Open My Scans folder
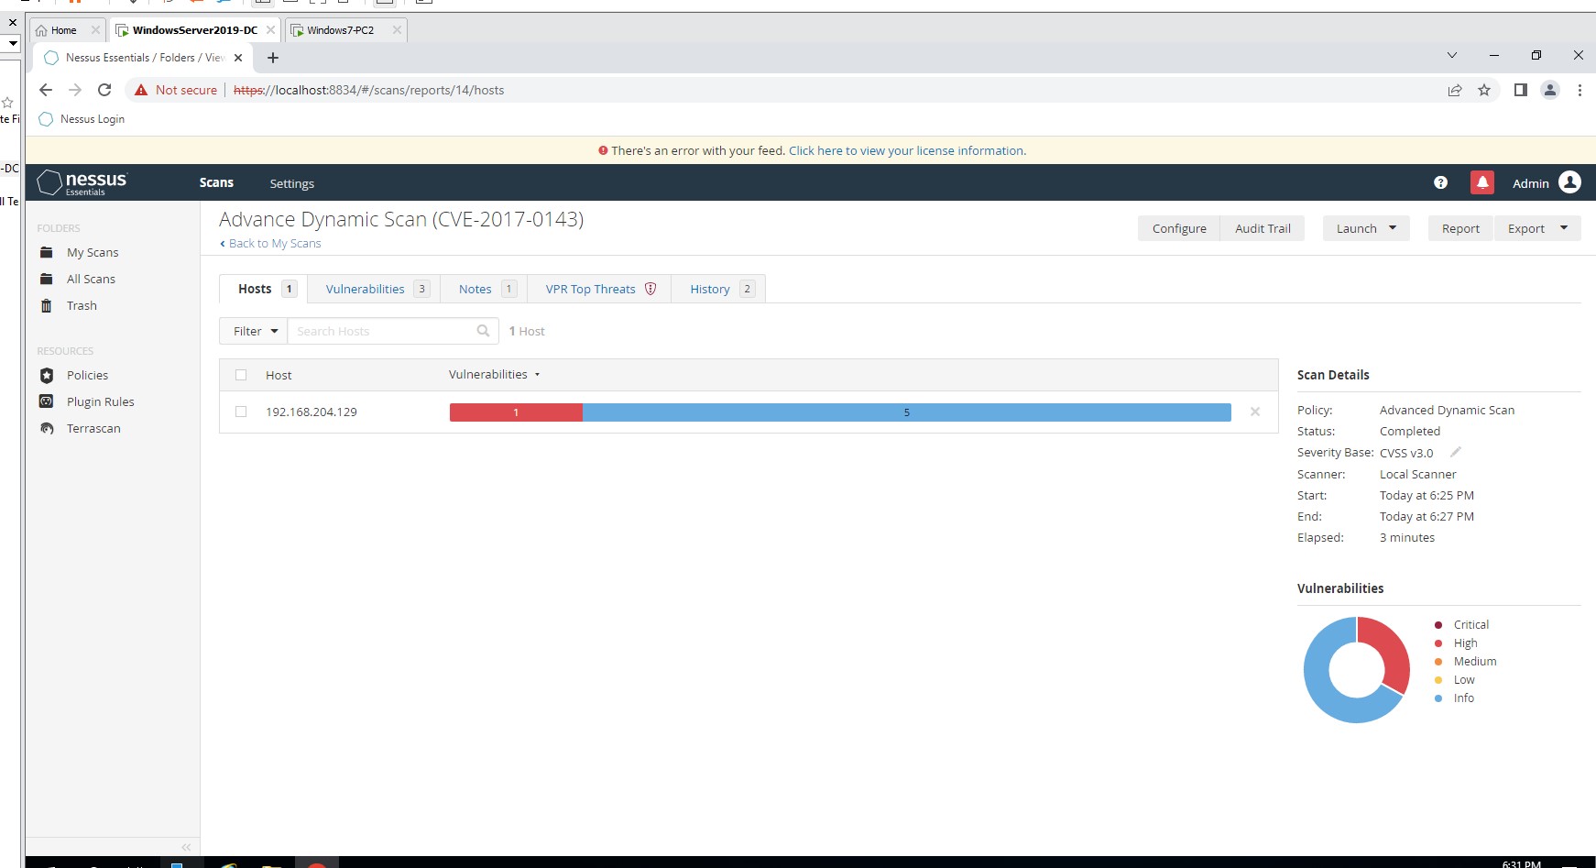Image resolution: width=1596 pixels, height=868 pixels. pos(93,252)
